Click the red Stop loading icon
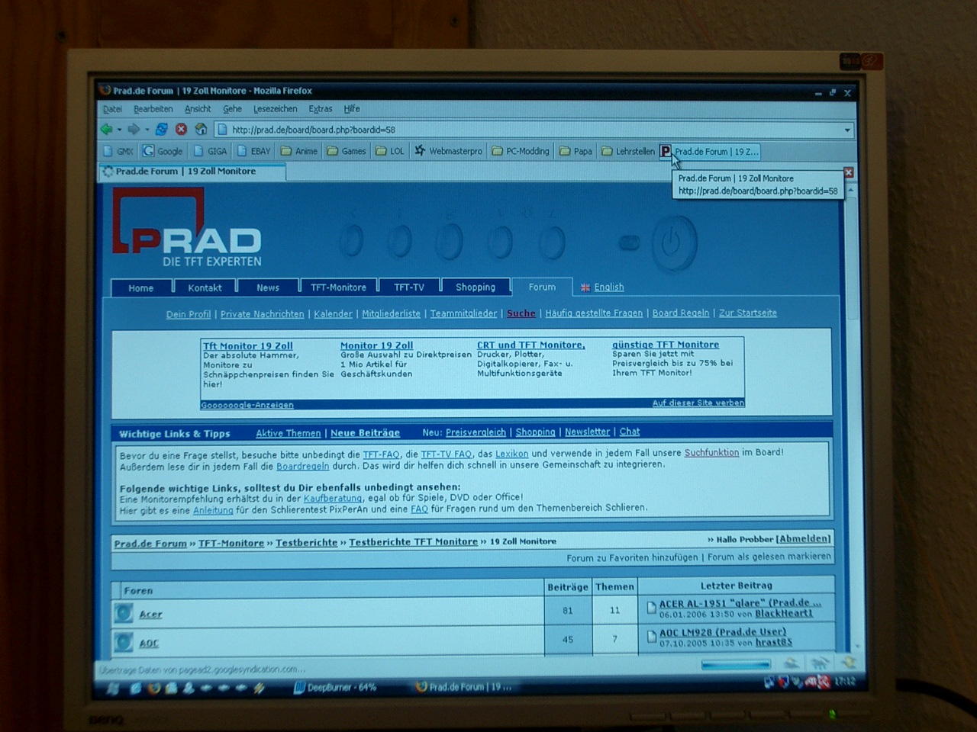977x732 pixels. tap(181, 130)
